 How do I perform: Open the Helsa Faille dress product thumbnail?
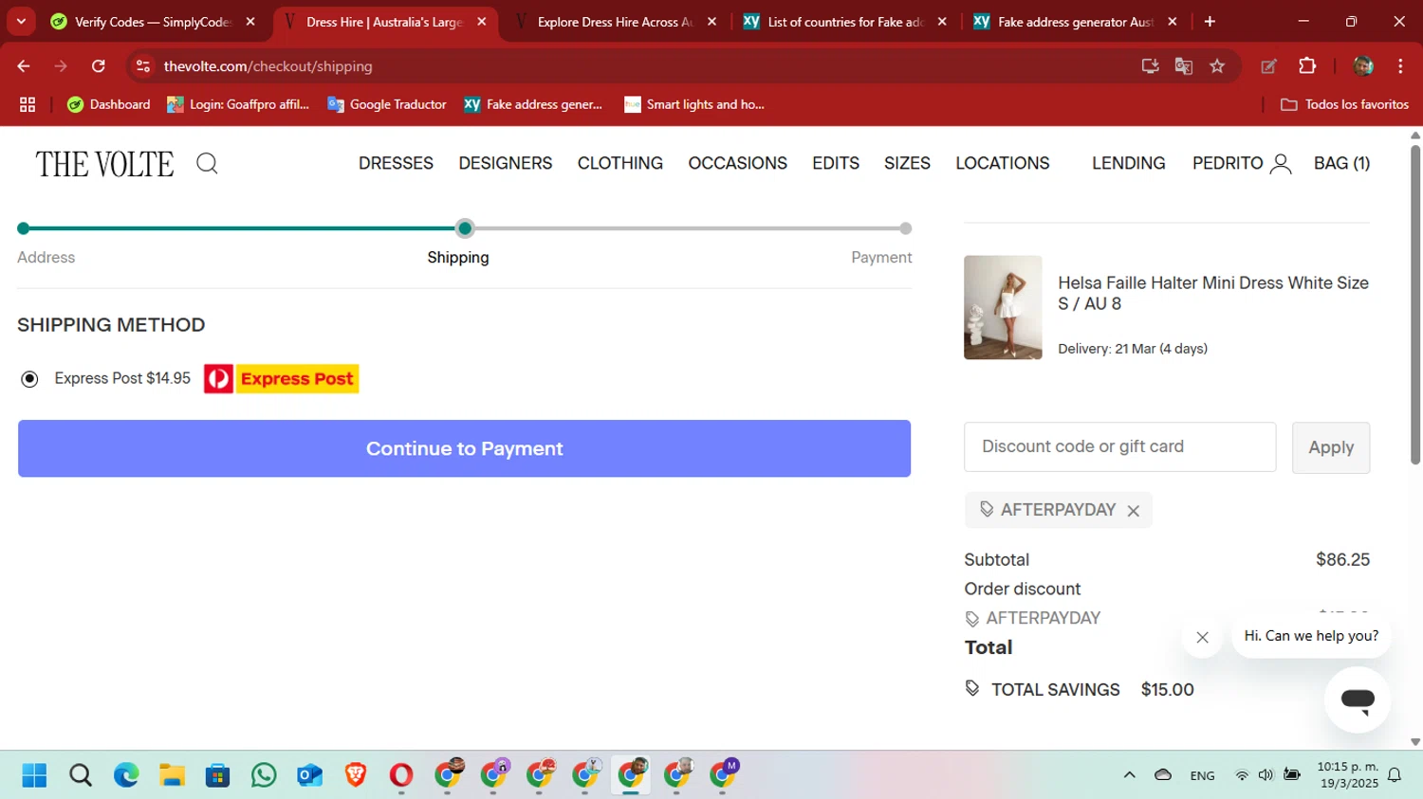coord(1003,307)
